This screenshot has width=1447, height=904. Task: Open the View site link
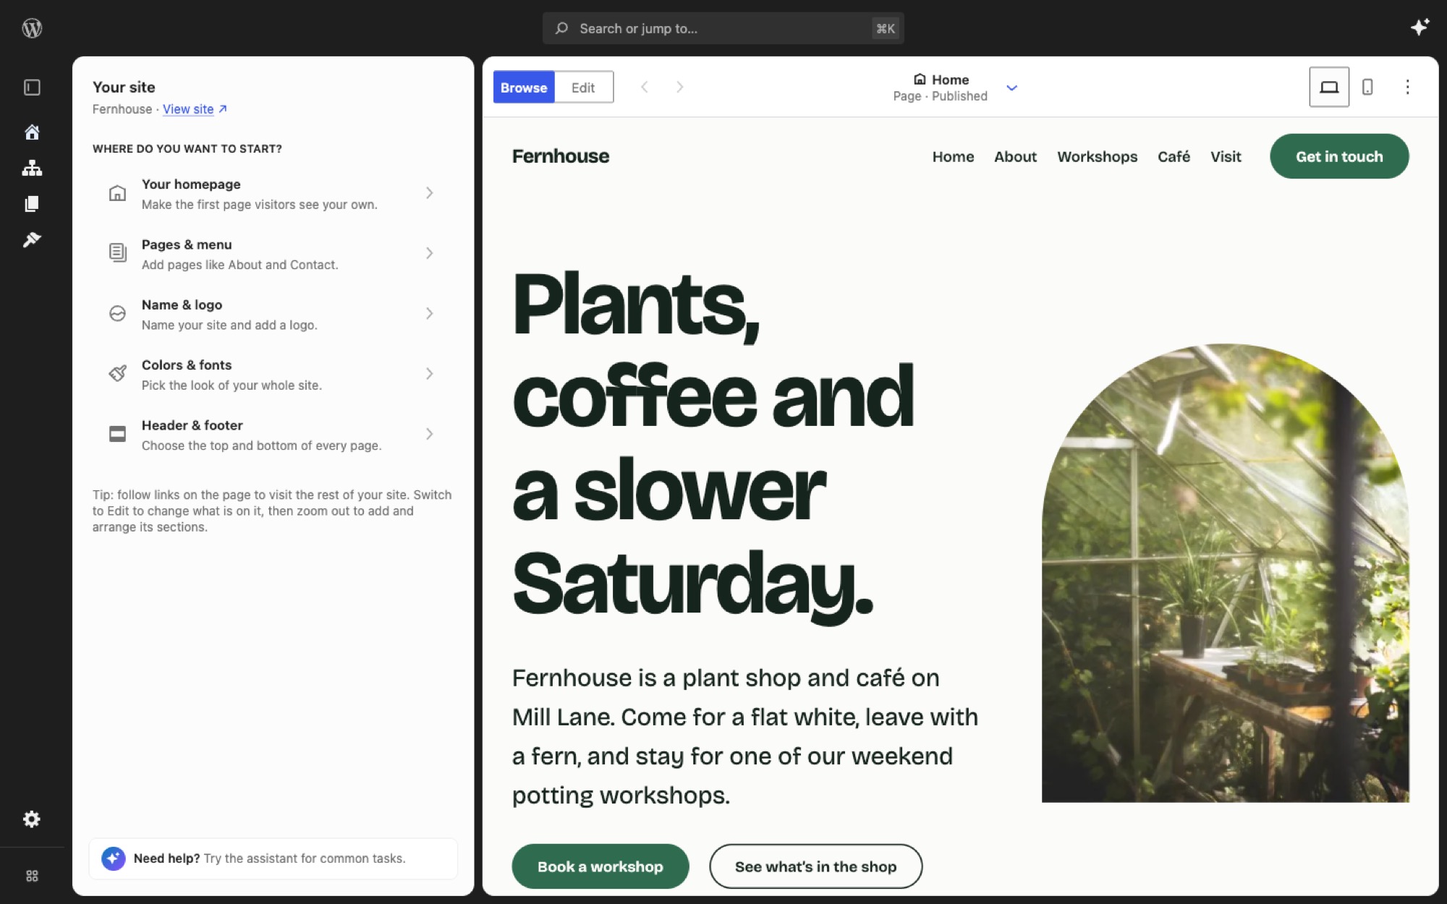click(x=188, y=108)
